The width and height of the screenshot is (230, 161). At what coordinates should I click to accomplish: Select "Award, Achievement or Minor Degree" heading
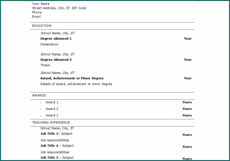[72, 78]
